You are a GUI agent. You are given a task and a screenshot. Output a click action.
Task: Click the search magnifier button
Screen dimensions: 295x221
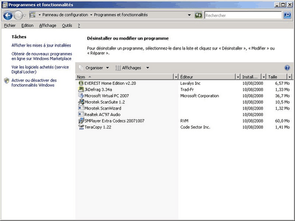287,15
